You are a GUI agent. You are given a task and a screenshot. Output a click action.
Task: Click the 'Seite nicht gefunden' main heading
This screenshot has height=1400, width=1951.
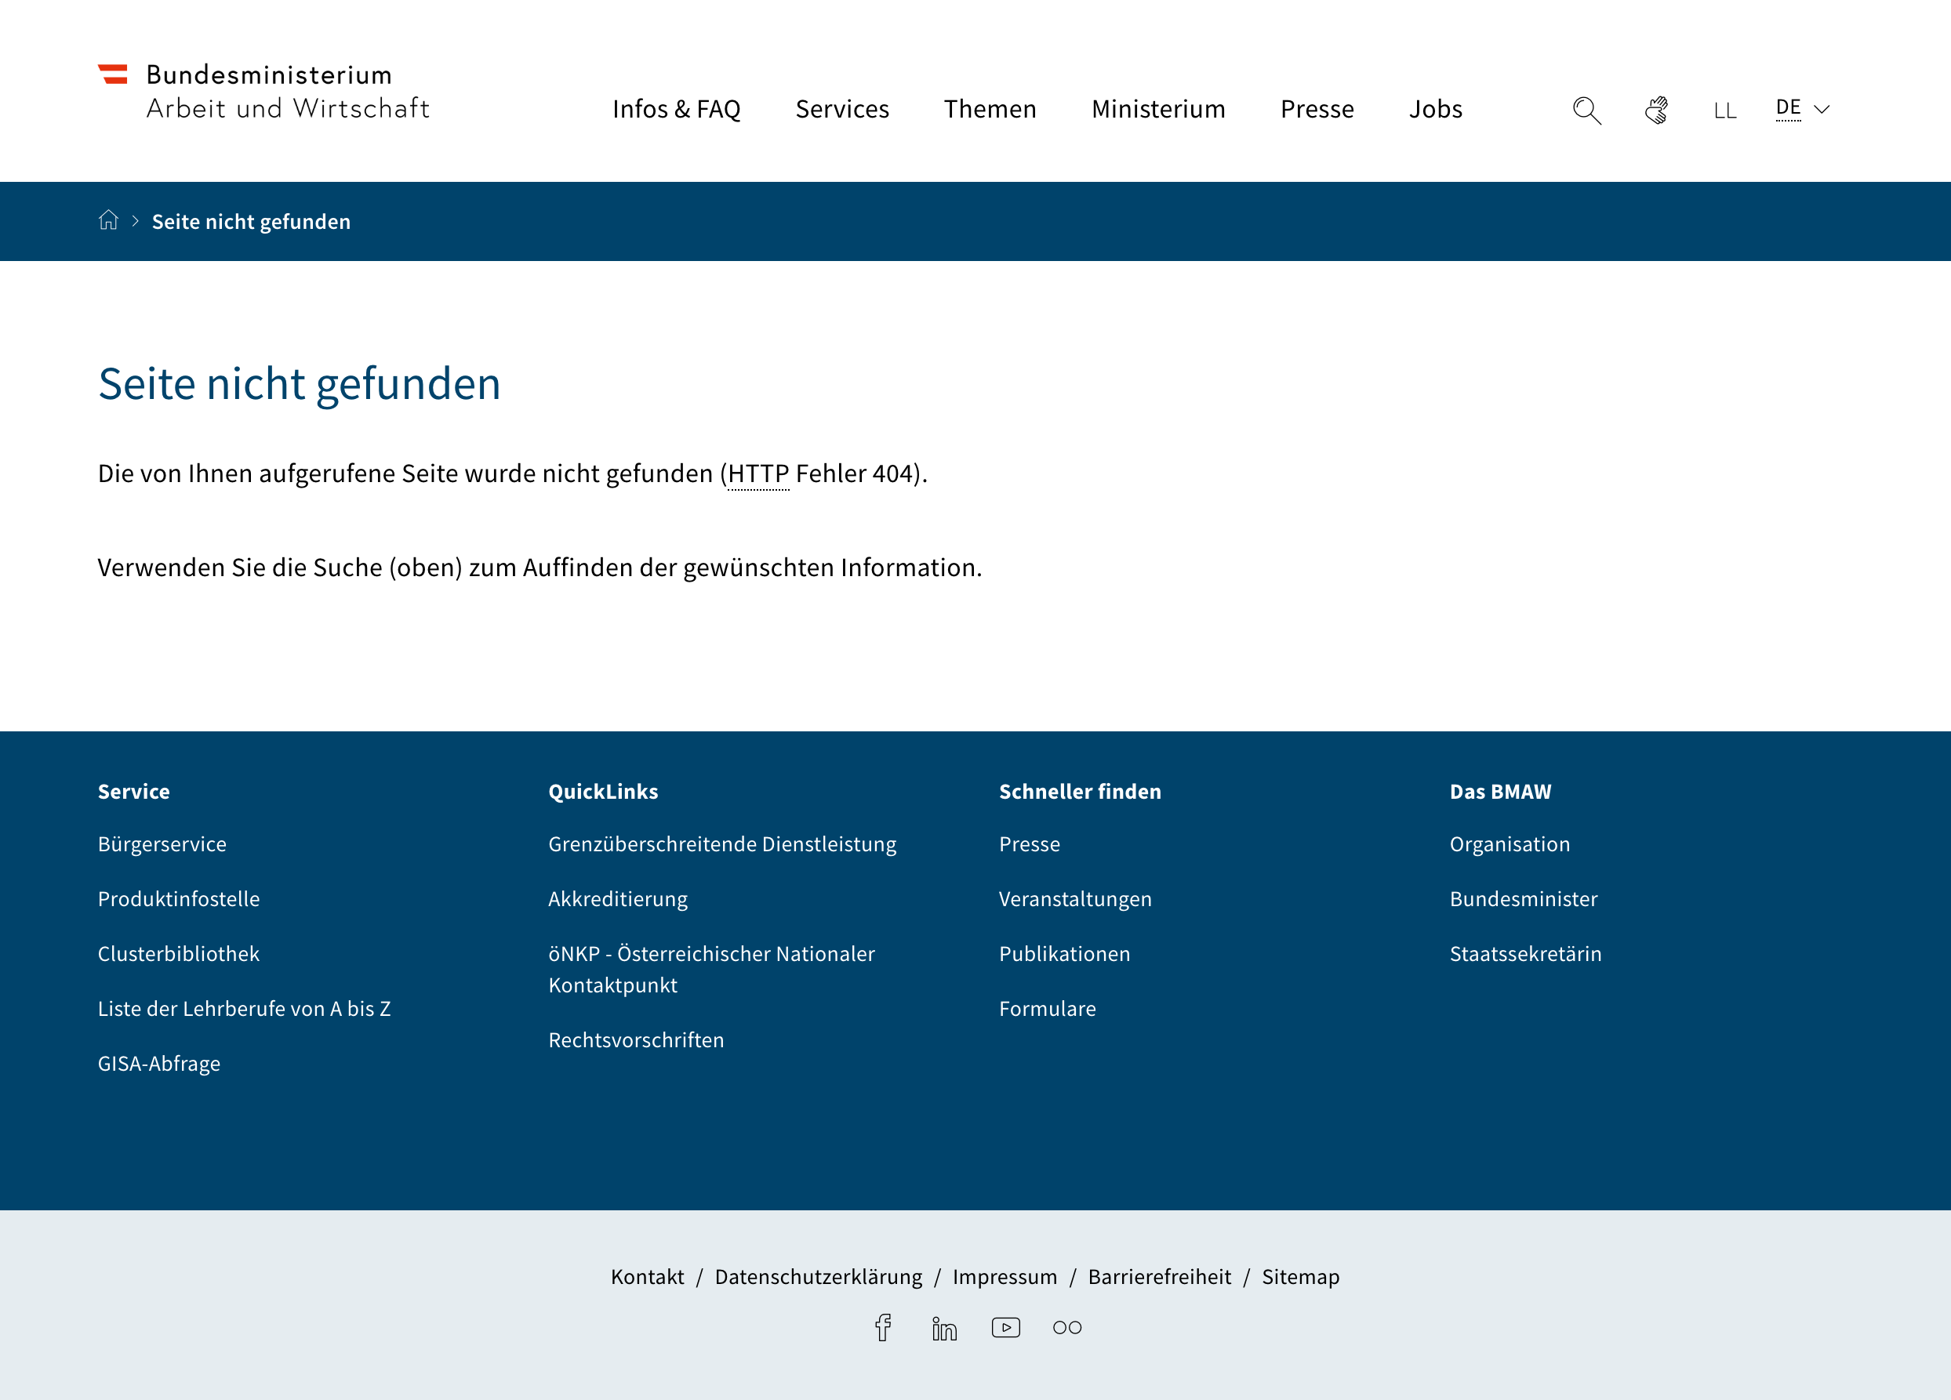point(299,383)
